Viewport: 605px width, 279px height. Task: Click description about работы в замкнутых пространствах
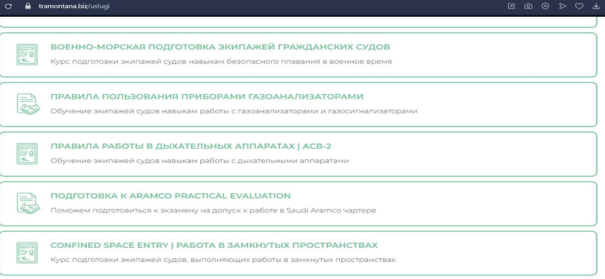223,260
